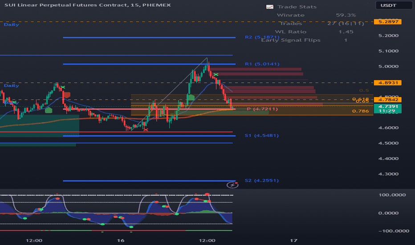This screenshot has height=245, width=415.
Task: Click the red X marker below the chart low
Action: (x=146, y=130)
